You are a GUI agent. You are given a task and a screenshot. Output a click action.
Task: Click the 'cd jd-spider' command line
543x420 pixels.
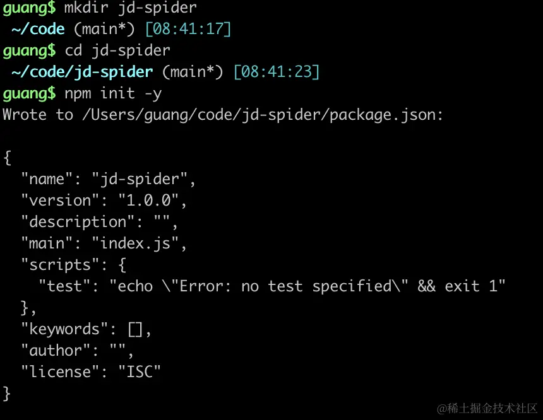(x=117, y=50)
